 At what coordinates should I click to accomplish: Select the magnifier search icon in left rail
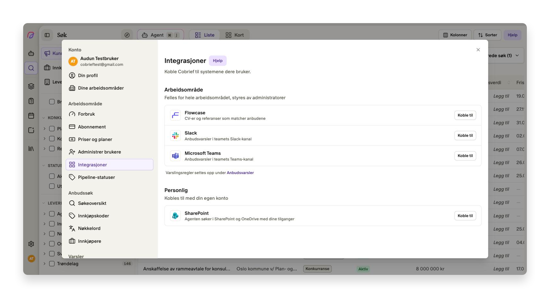(x=31, y=68)
